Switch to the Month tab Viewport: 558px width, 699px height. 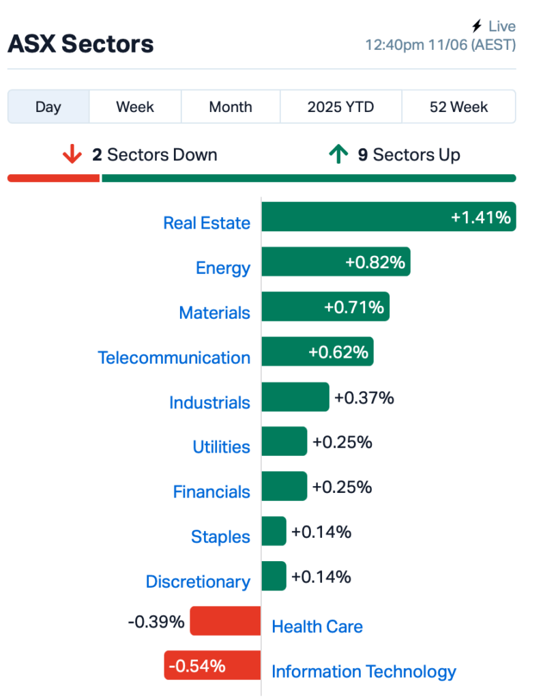tap(231, 106)
